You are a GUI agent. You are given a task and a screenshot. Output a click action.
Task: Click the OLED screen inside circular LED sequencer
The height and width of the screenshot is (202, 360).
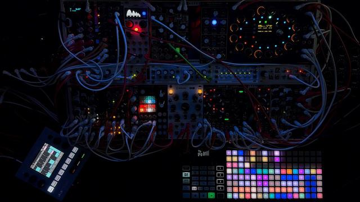[265, 28]
